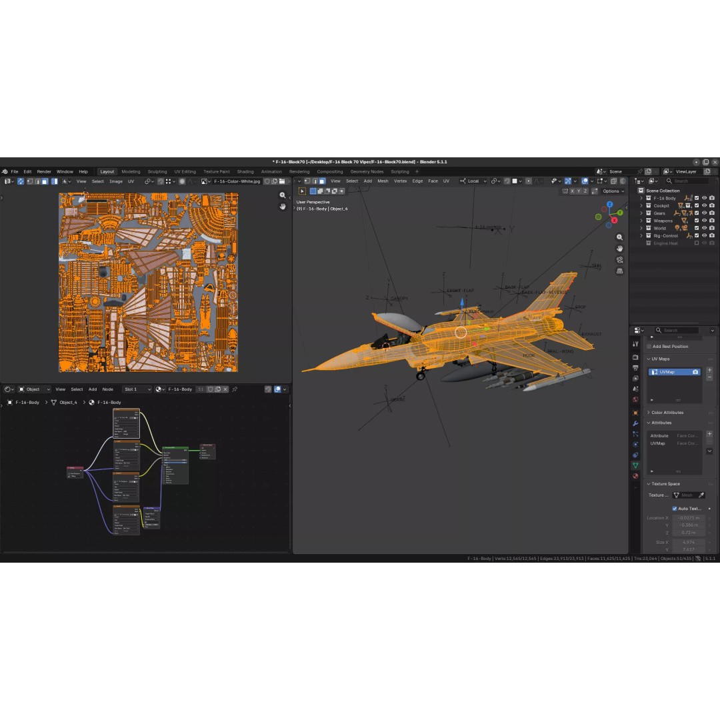Collapse the Texture Space panel
The image size is (720, 720).
[x=648, y=483]
